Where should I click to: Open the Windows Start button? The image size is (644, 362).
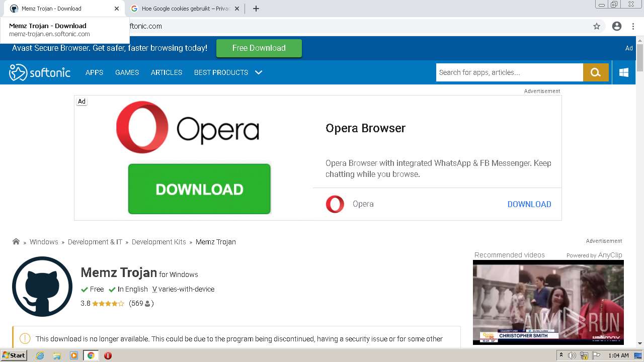coord(14,355)
